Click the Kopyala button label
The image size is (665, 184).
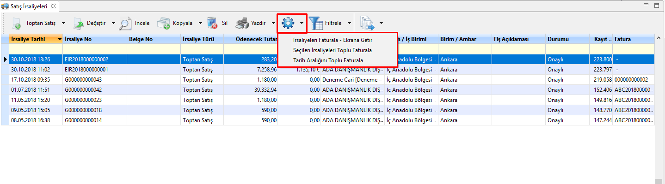pos(183,23)
